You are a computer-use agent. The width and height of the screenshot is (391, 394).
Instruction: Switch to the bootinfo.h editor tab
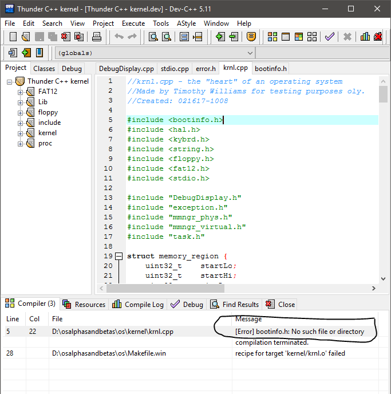pos(271,69)
